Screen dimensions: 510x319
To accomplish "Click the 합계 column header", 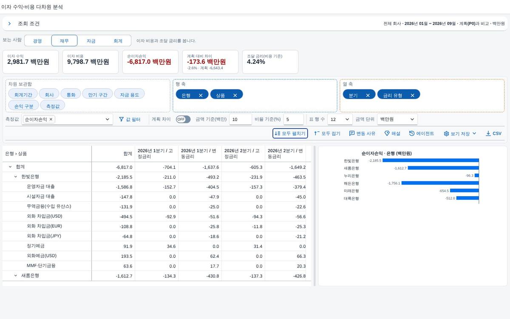I will [113, 154].
